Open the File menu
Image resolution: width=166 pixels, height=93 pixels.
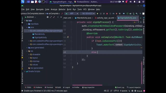point(23,9)
